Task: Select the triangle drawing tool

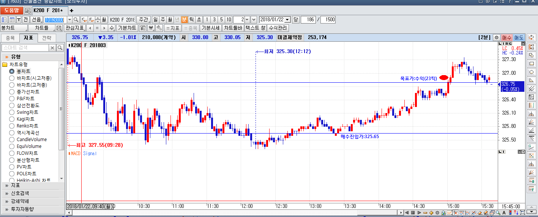Action: point(532,80)
